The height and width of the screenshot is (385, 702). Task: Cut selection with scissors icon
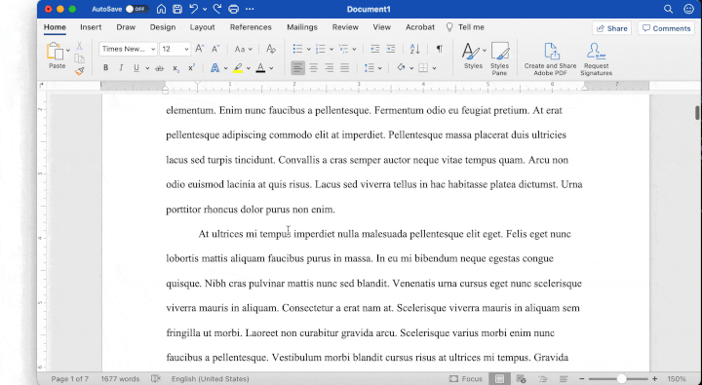pos(79,46)
